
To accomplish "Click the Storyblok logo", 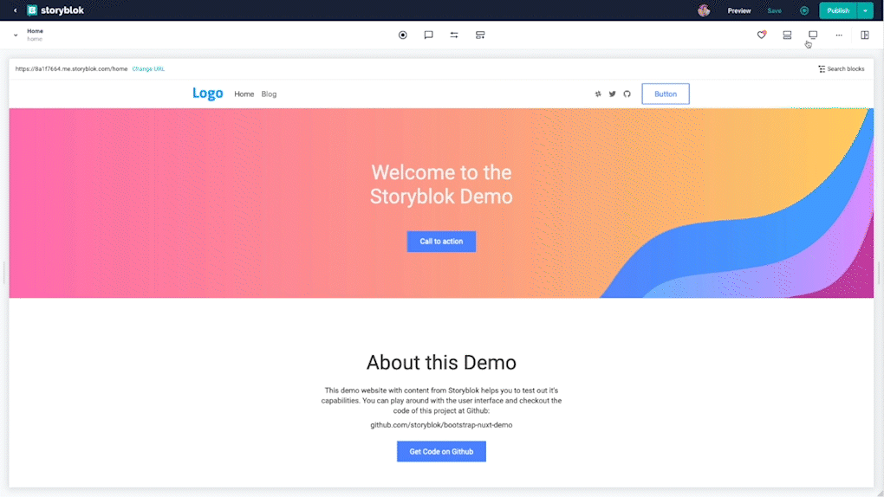I will [x=55, y=10].
